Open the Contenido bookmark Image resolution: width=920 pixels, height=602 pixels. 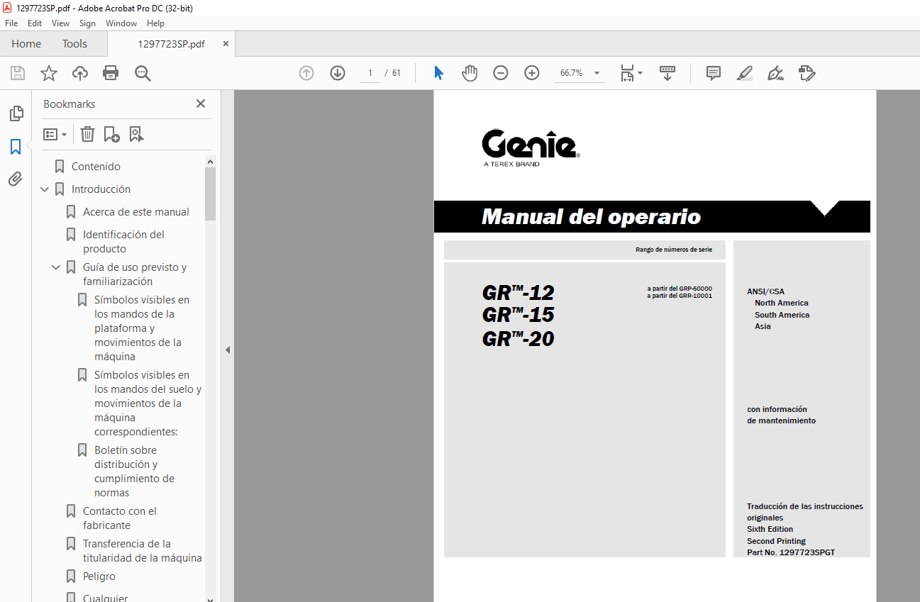tap(96, 167)
